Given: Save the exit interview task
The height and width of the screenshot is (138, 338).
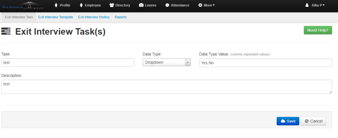Looking at the screenshot, I should point(288,121).
